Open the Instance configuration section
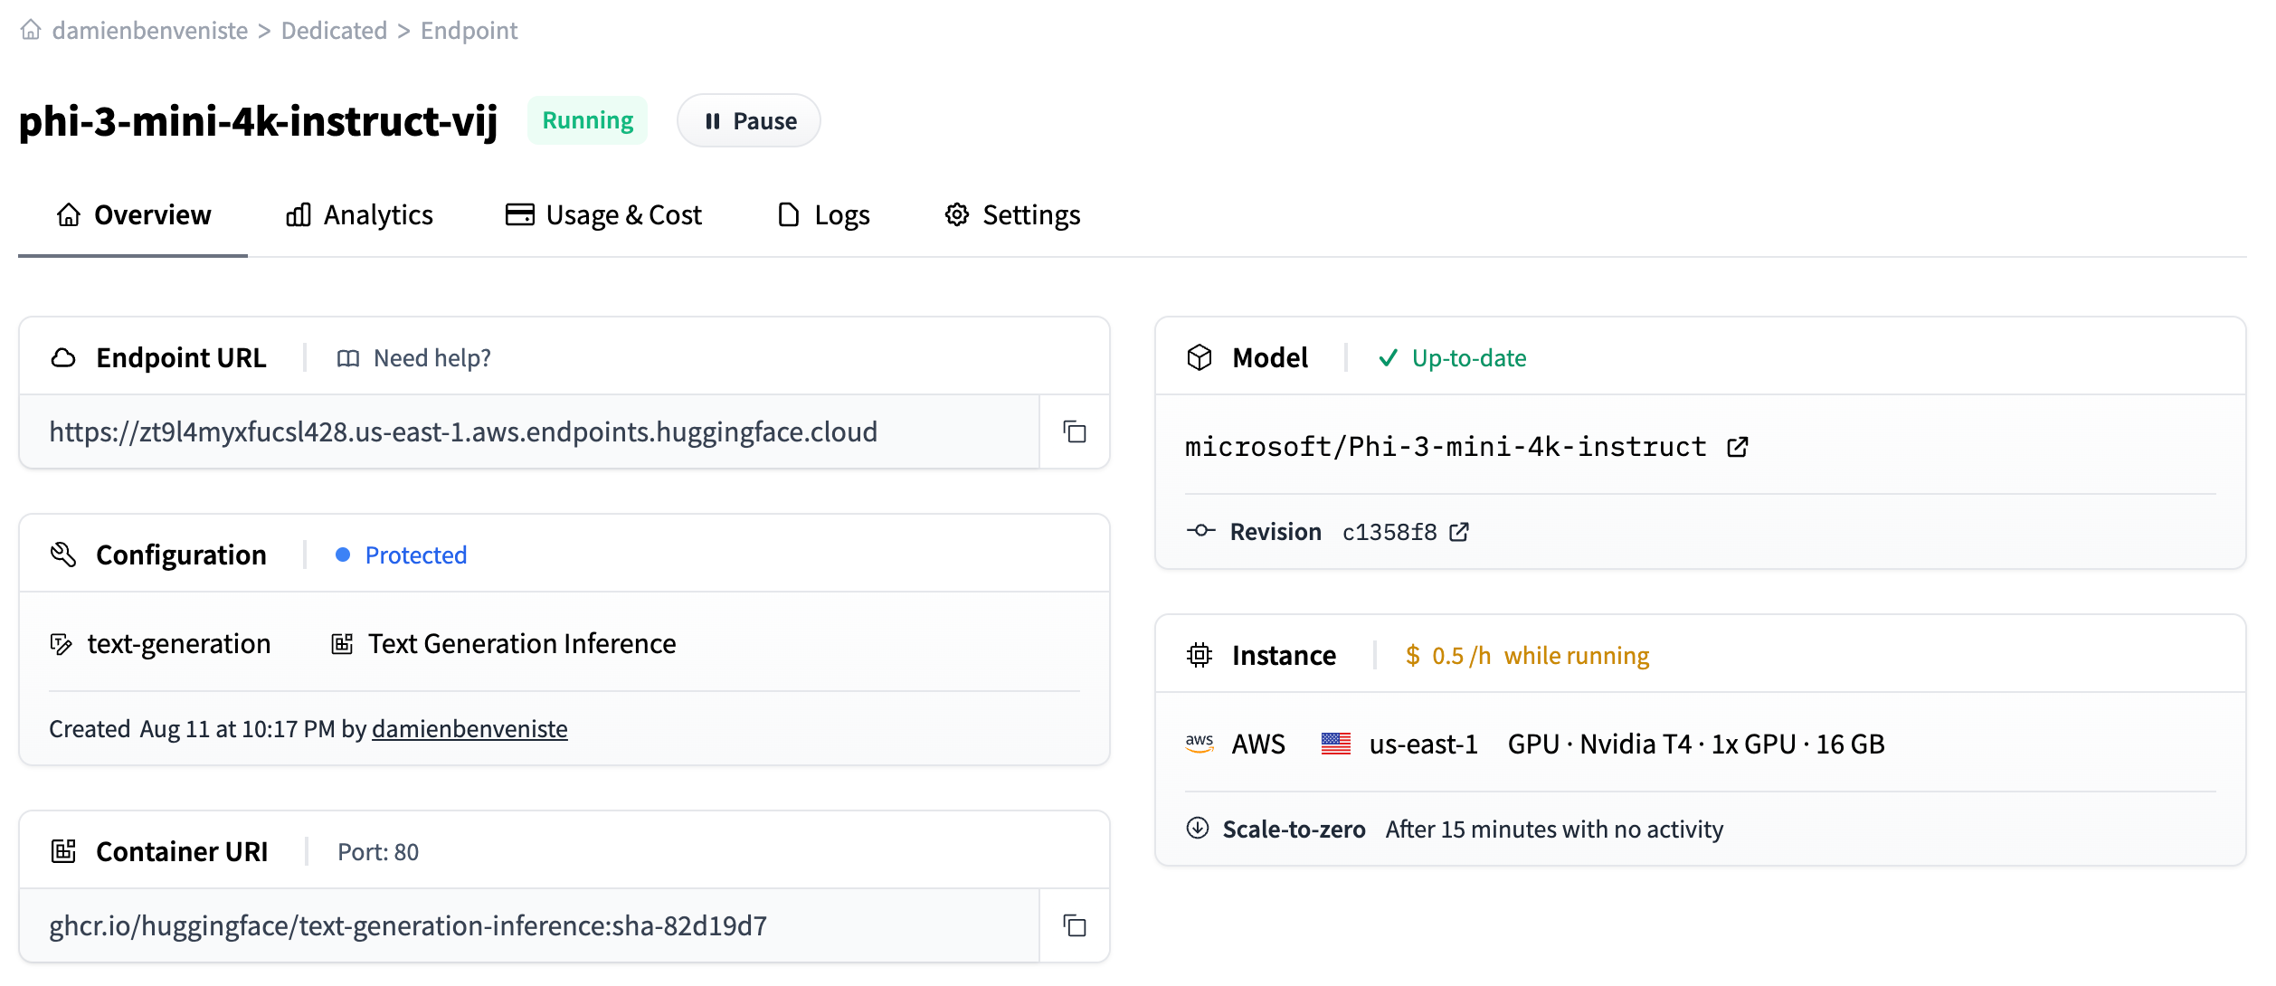Screen dimensions: 2276x986 tap(1284, 655)
